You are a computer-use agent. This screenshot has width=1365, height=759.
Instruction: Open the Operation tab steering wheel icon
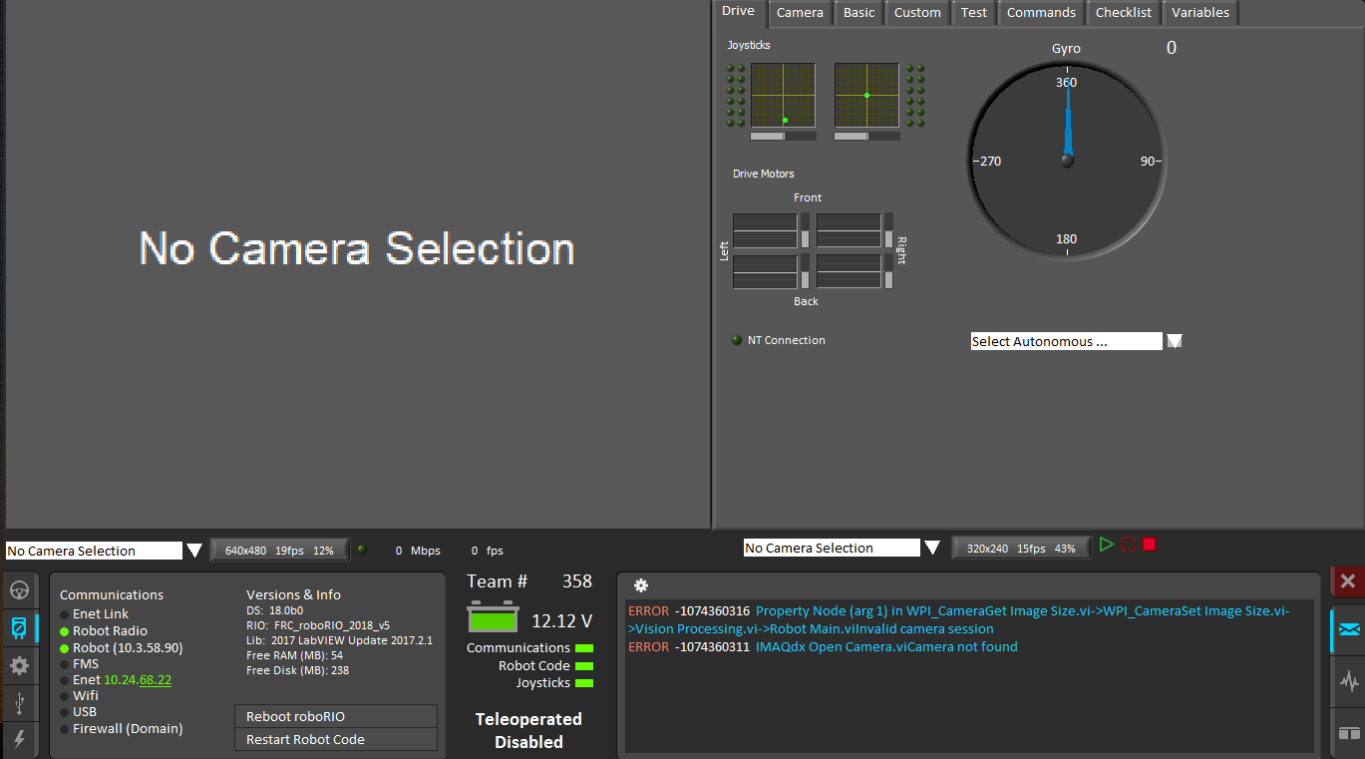click(19, 590)
